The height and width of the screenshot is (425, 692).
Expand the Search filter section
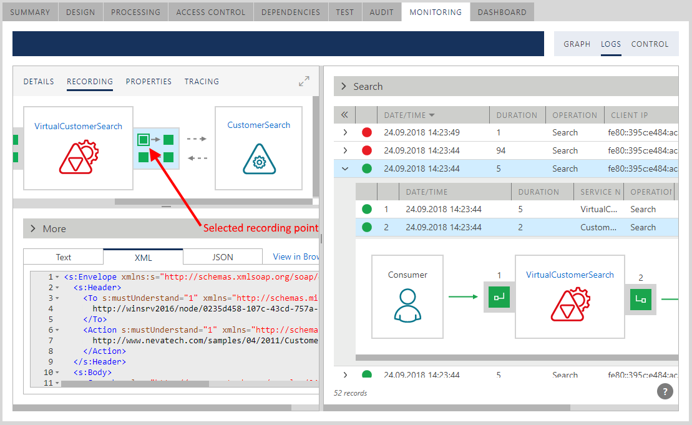343,87
